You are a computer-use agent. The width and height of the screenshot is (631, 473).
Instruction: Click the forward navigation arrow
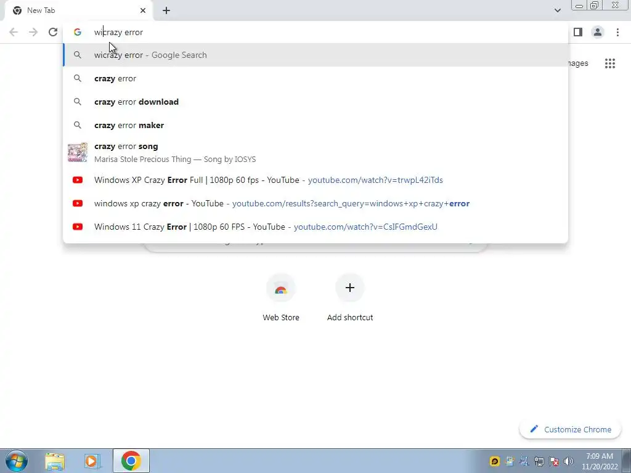33,32
